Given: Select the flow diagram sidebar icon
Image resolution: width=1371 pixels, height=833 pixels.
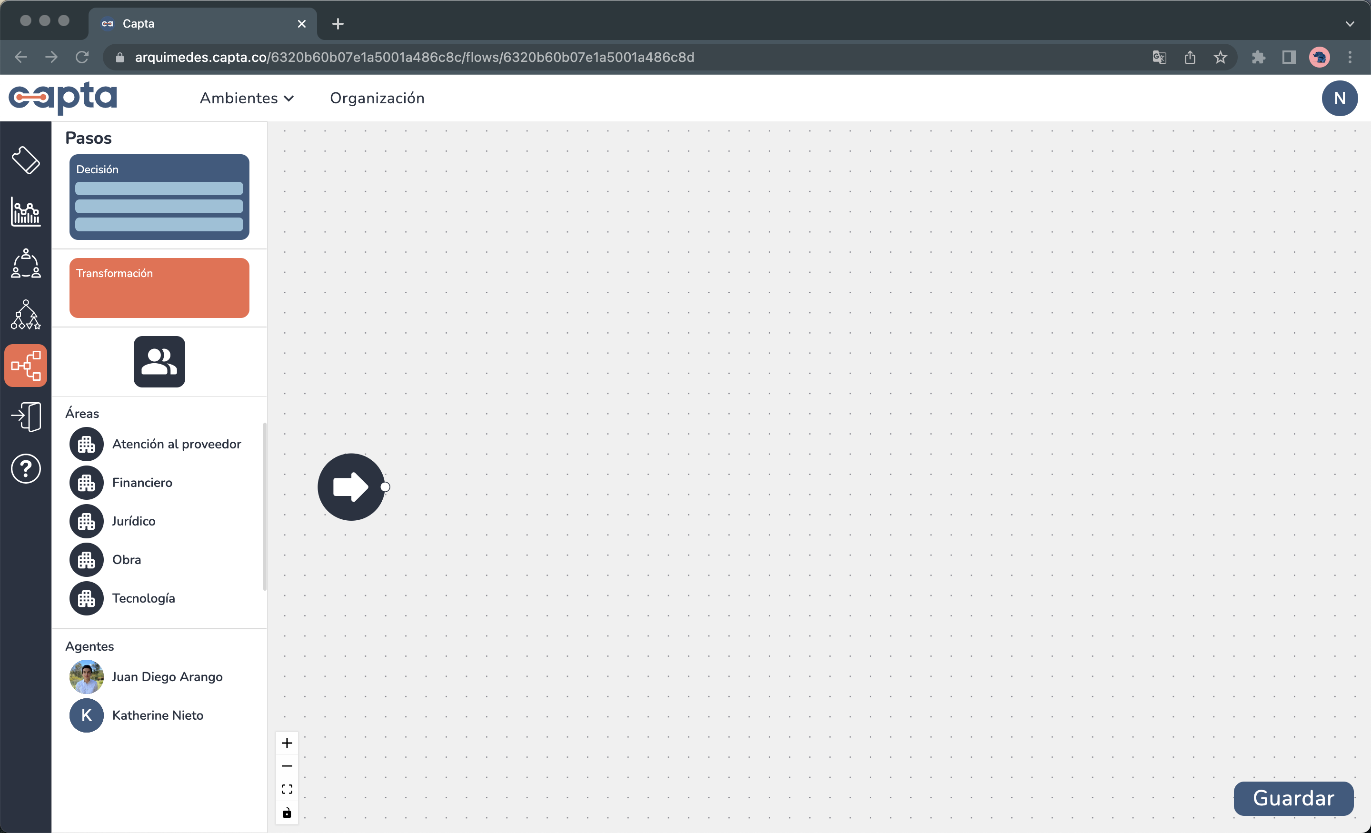Looking at the screenshot, I should (x=26, y=366).
